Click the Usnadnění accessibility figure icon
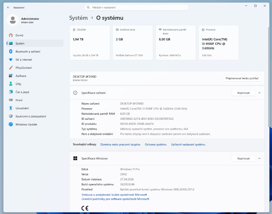This screenshot has width=272, height=214. pos(11,108)
